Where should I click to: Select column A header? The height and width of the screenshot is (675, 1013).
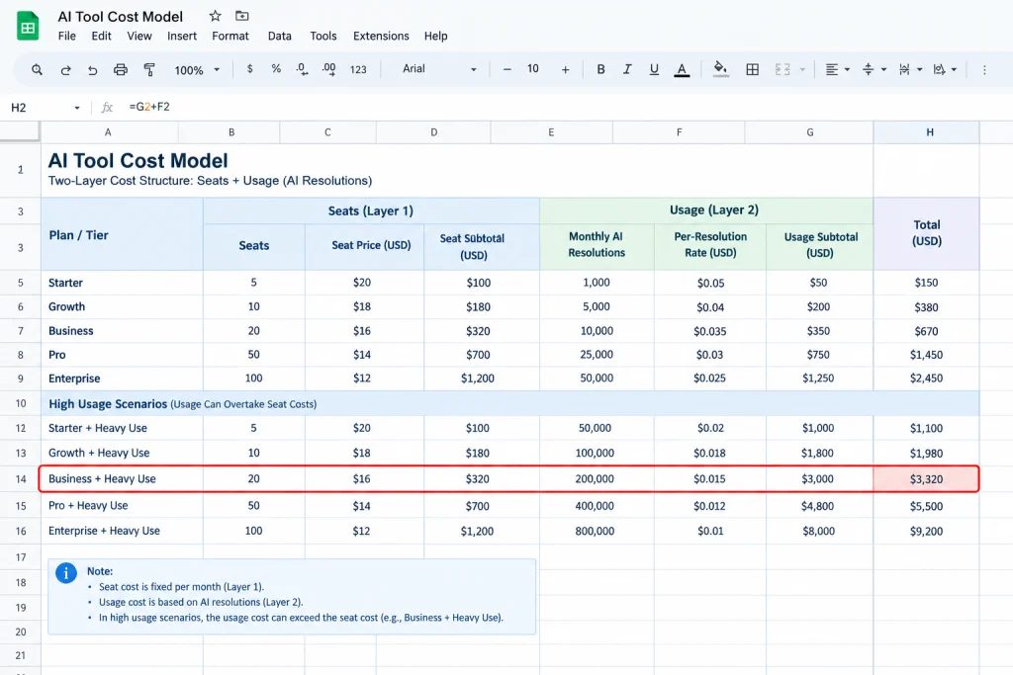coord(109,132)
